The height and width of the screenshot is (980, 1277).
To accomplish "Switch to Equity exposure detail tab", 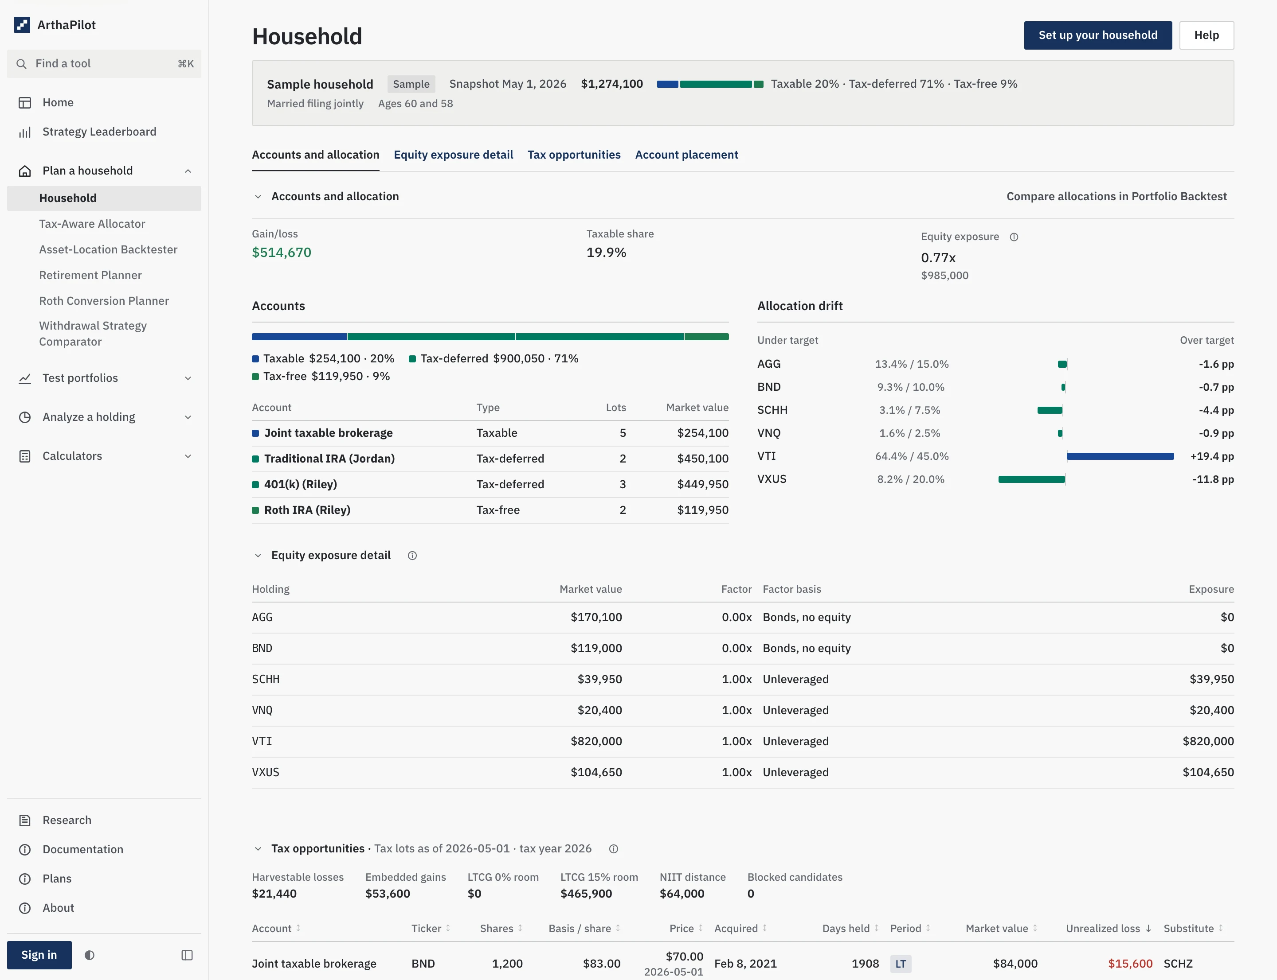I will [453, 155].
